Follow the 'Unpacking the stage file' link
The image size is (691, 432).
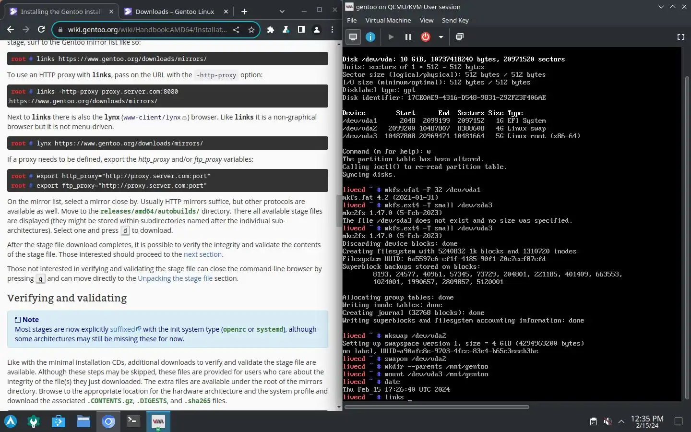175,278
